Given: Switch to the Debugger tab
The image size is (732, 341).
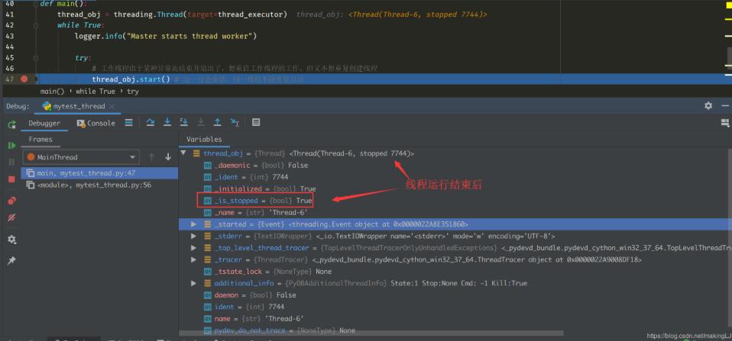Looking at the screenshot, I should click(x=44, y=124).
